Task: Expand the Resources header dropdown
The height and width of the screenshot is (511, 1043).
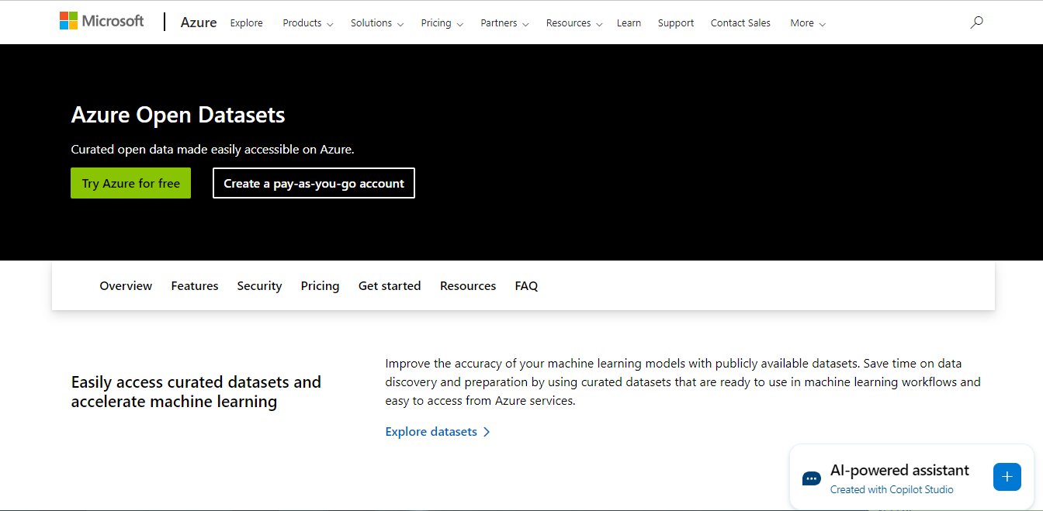Action: click(573, 23)
